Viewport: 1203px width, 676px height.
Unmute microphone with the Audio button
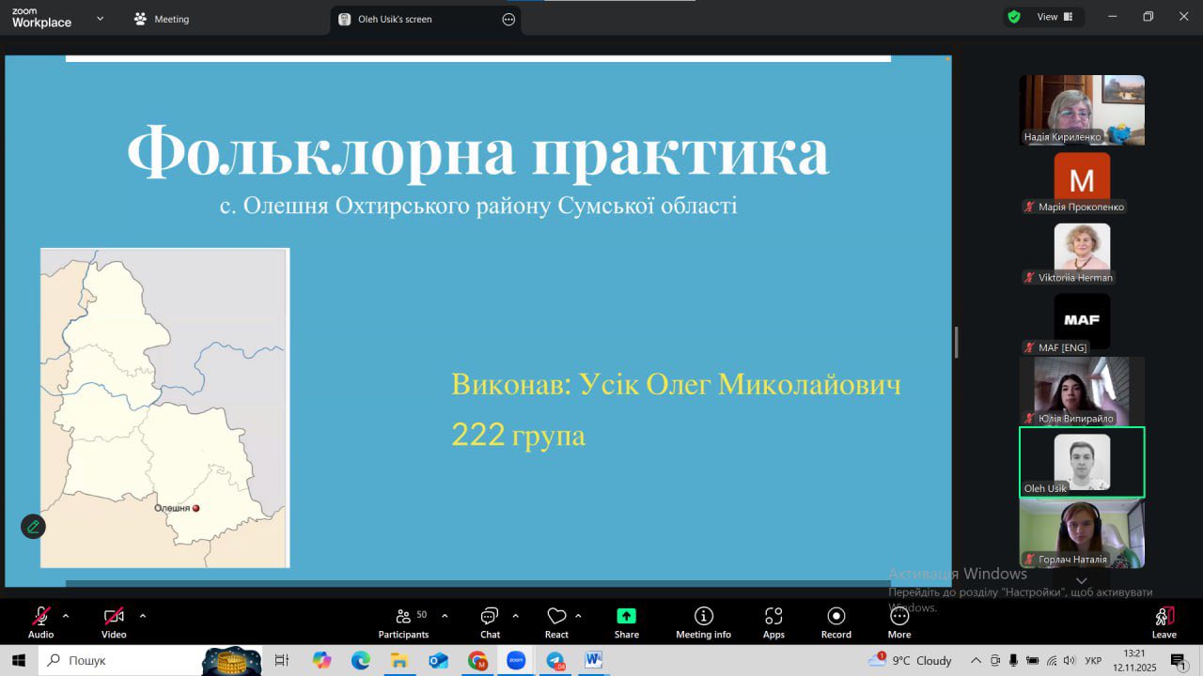click(40, 622)
